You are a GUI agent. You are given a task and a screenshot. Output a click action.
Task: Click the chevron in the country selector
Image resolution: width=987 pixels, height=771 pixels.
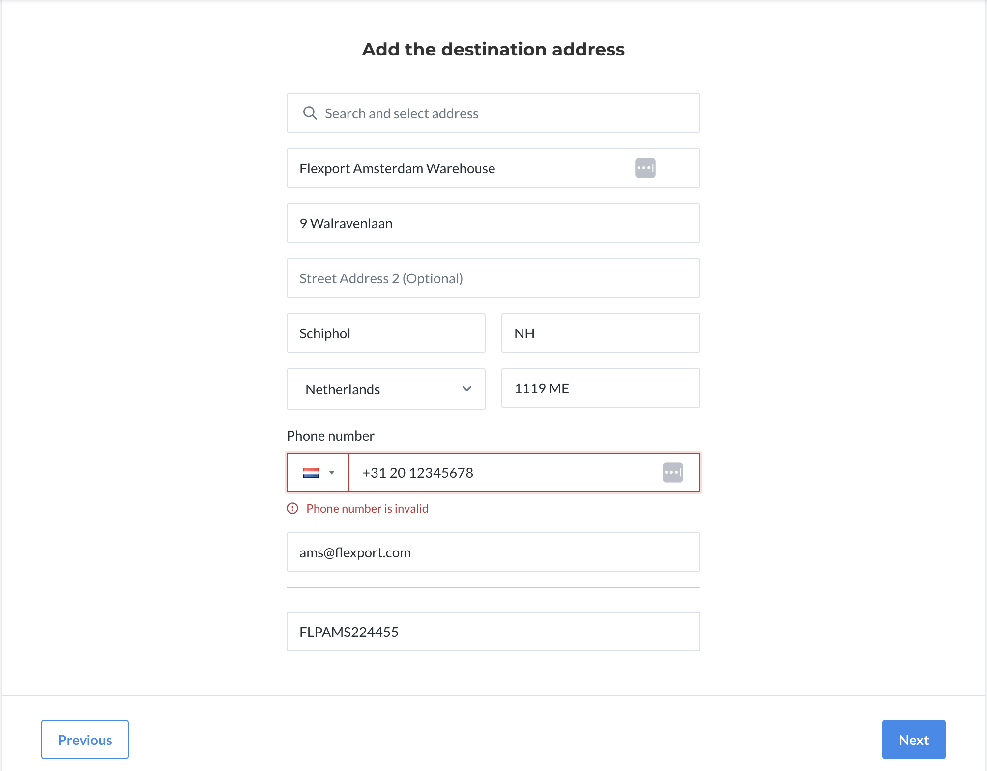pyautogui.click(x=467, y=389)
